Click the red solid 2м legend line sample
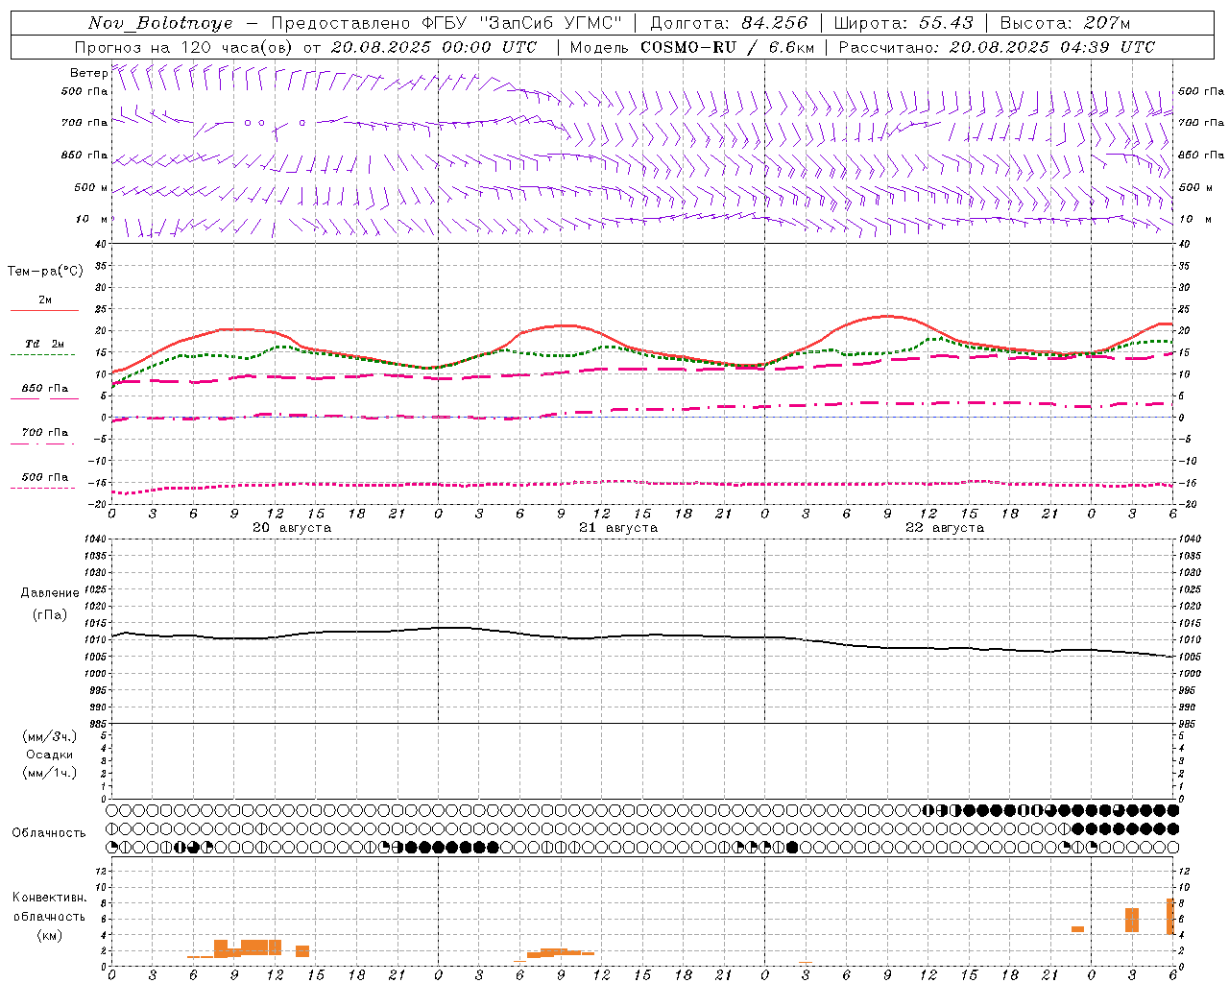This screenshot has width=1229, height=983. pos(44,310)
